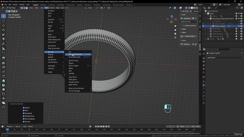The width and height of the screenshot is (244, 137).
Task: Choose the Move tool
Action: [x=3, y=25]
